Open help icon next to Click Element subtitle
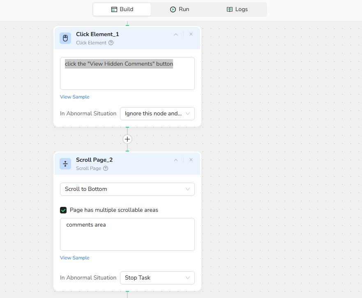The width and height of the screenshot is (362, 298). click(111, 43)
